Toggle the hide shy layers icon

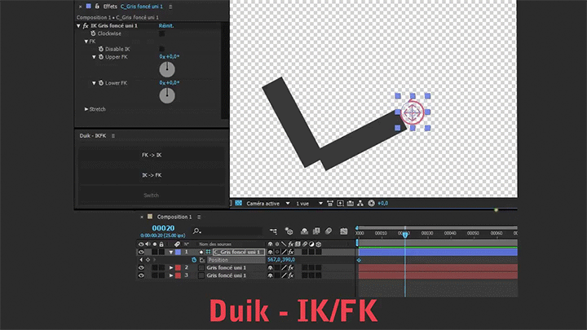coord(304,231)
